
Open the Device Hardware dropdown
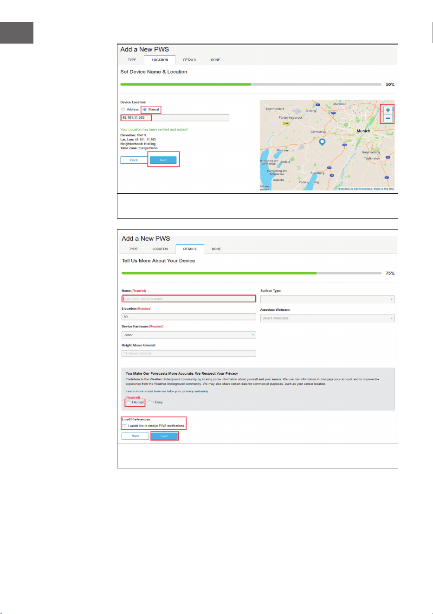(x=189, y=335)
